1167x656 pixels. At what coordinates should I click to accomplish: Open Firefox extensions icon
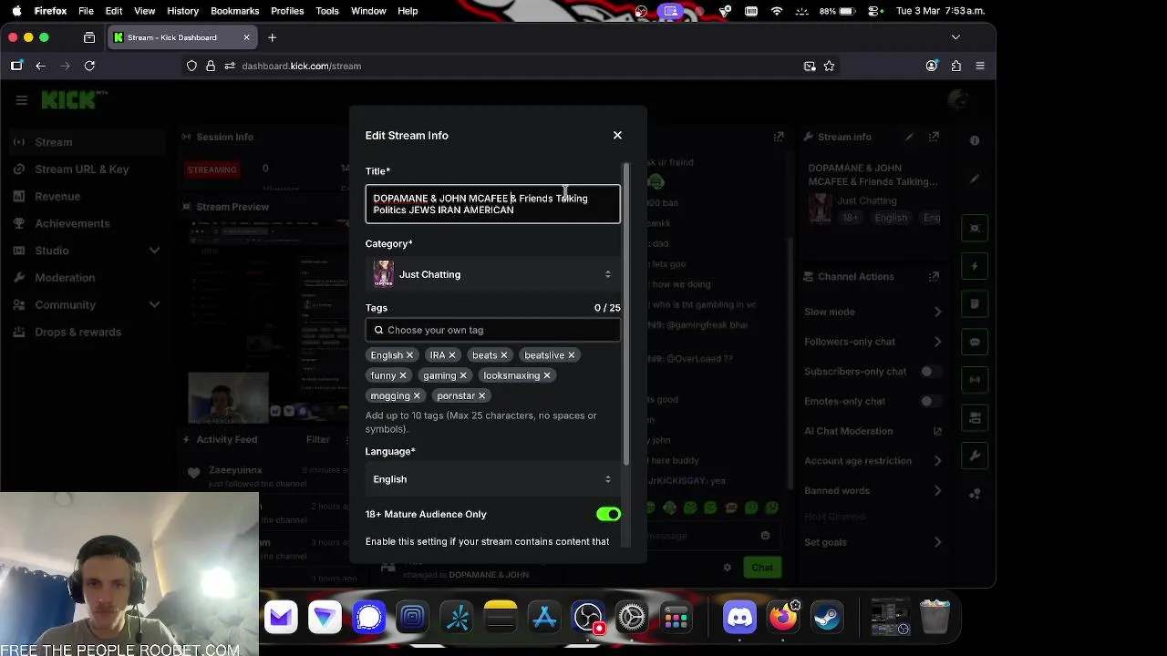coord(955,66)
